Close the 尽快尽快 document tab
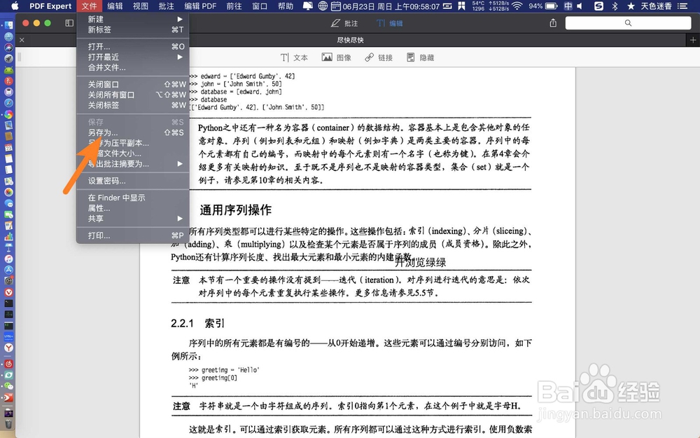The width and height of the screenshot is (700, 438). tap(22, 40)
